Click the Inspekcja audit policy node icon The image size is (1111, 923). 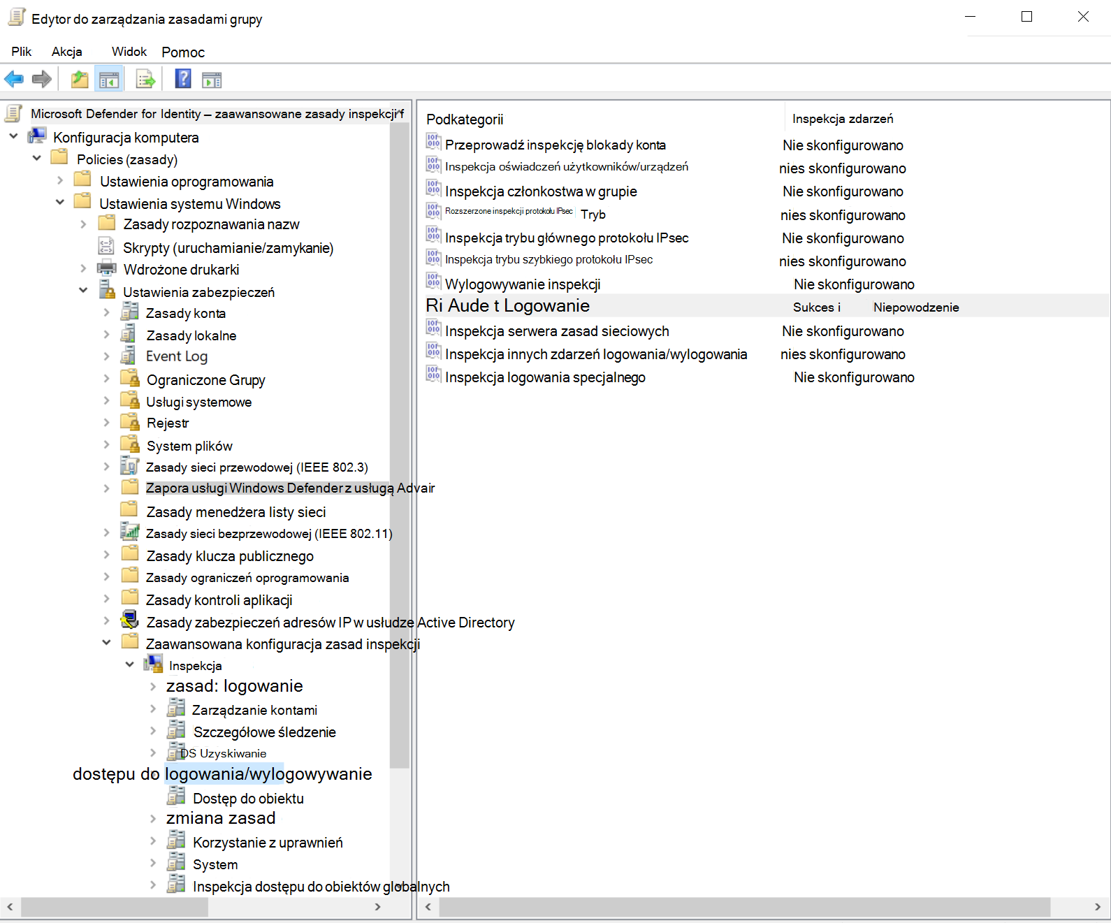coord(154,664)
